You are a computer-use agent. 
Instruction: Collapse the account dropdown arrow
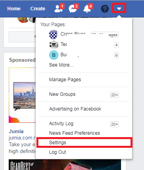coord(119,9)
